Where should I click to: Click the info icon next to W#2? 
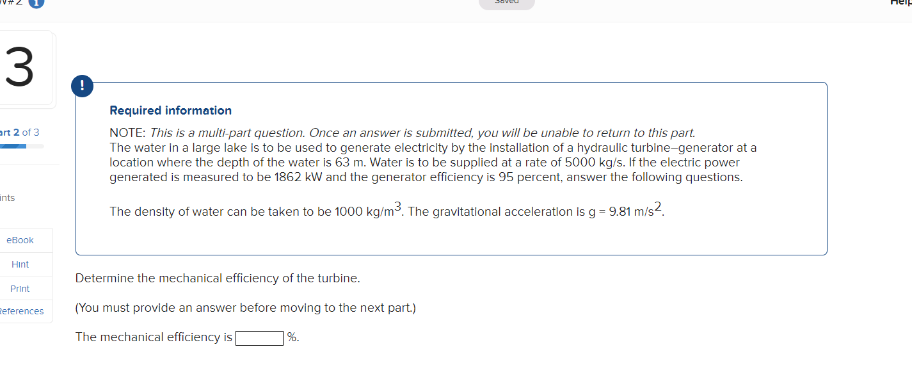coord(36,4)
